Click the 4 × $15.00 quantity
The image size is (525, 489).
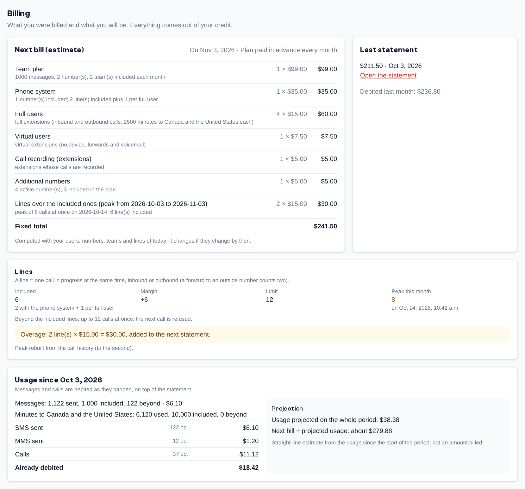[291, 114]
